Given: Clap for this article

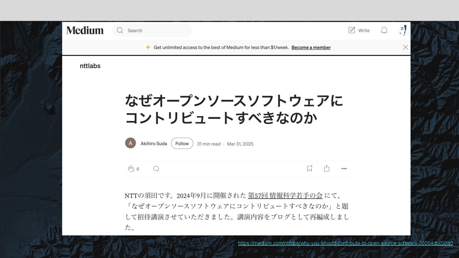Looking at the screenshot, I should pyautogui.click(x=131, y=169).
